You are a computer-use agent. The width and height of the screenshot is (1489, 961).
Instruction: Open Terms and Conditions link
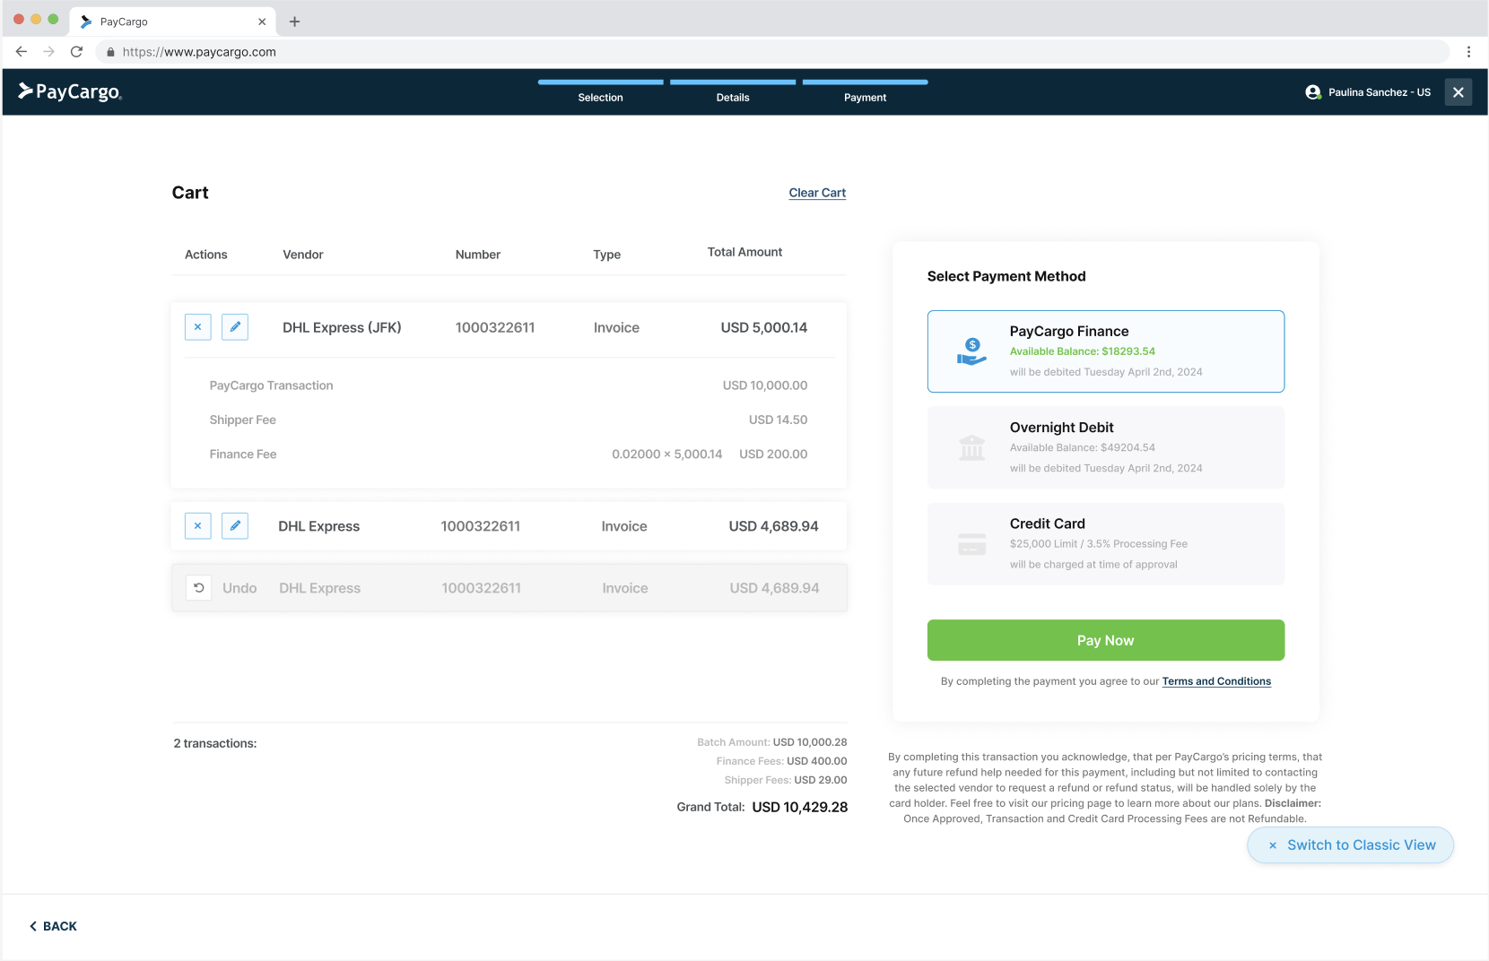(1216, 681)
